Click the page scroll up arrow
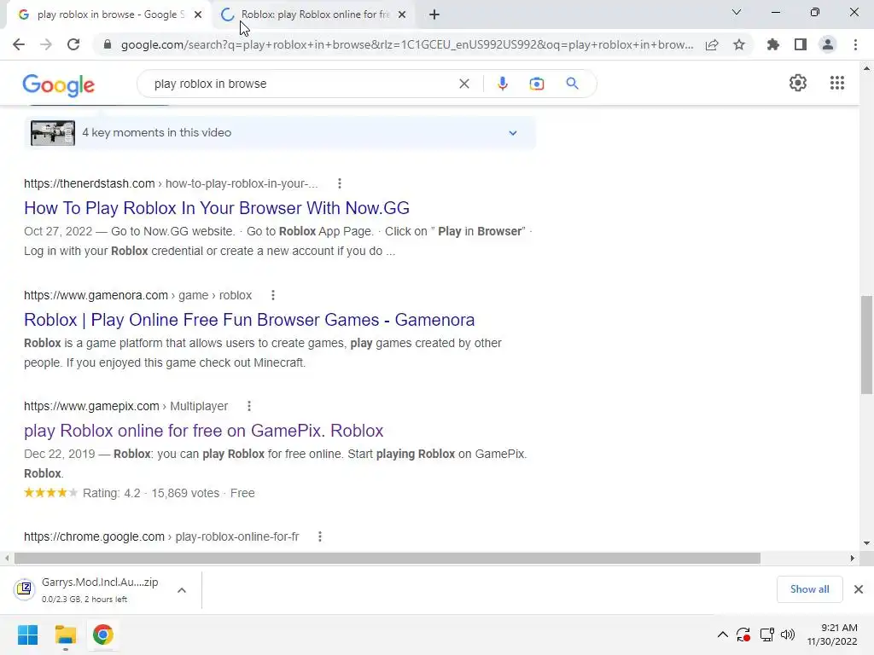874x655 pixels. [866, 68]
